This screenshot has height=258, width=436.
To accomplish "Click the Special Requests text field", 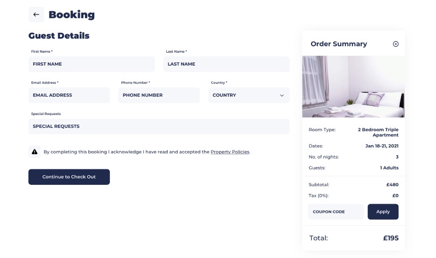I will pos(159,126).
